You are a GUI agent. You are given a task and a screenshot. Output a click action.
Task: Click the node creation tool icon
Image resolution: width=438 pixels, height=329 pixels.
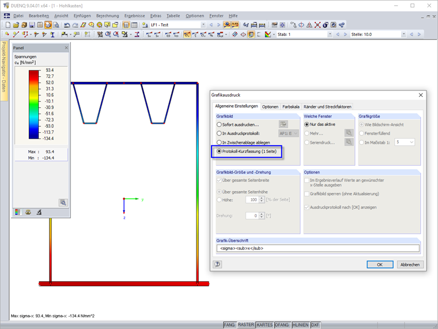7,35
